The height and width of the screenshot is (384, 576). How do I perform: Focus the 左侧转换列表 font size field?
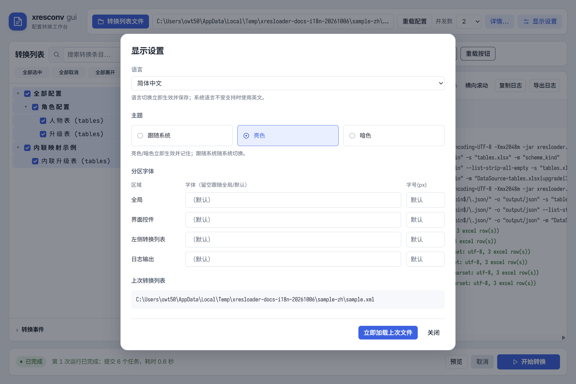coord(425,240)
